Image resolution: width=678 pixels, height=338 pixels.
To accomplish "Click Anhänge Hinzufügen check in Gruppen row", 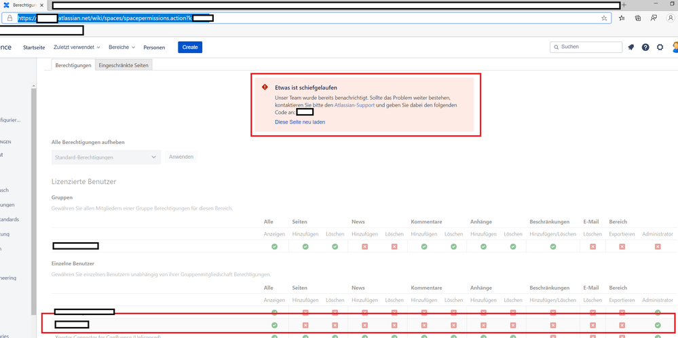I will (x=483, y=246).
